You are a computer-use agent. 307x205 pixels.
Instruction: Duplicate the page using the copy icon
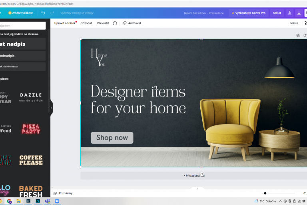pyautogui.click(x=298, y=36)
